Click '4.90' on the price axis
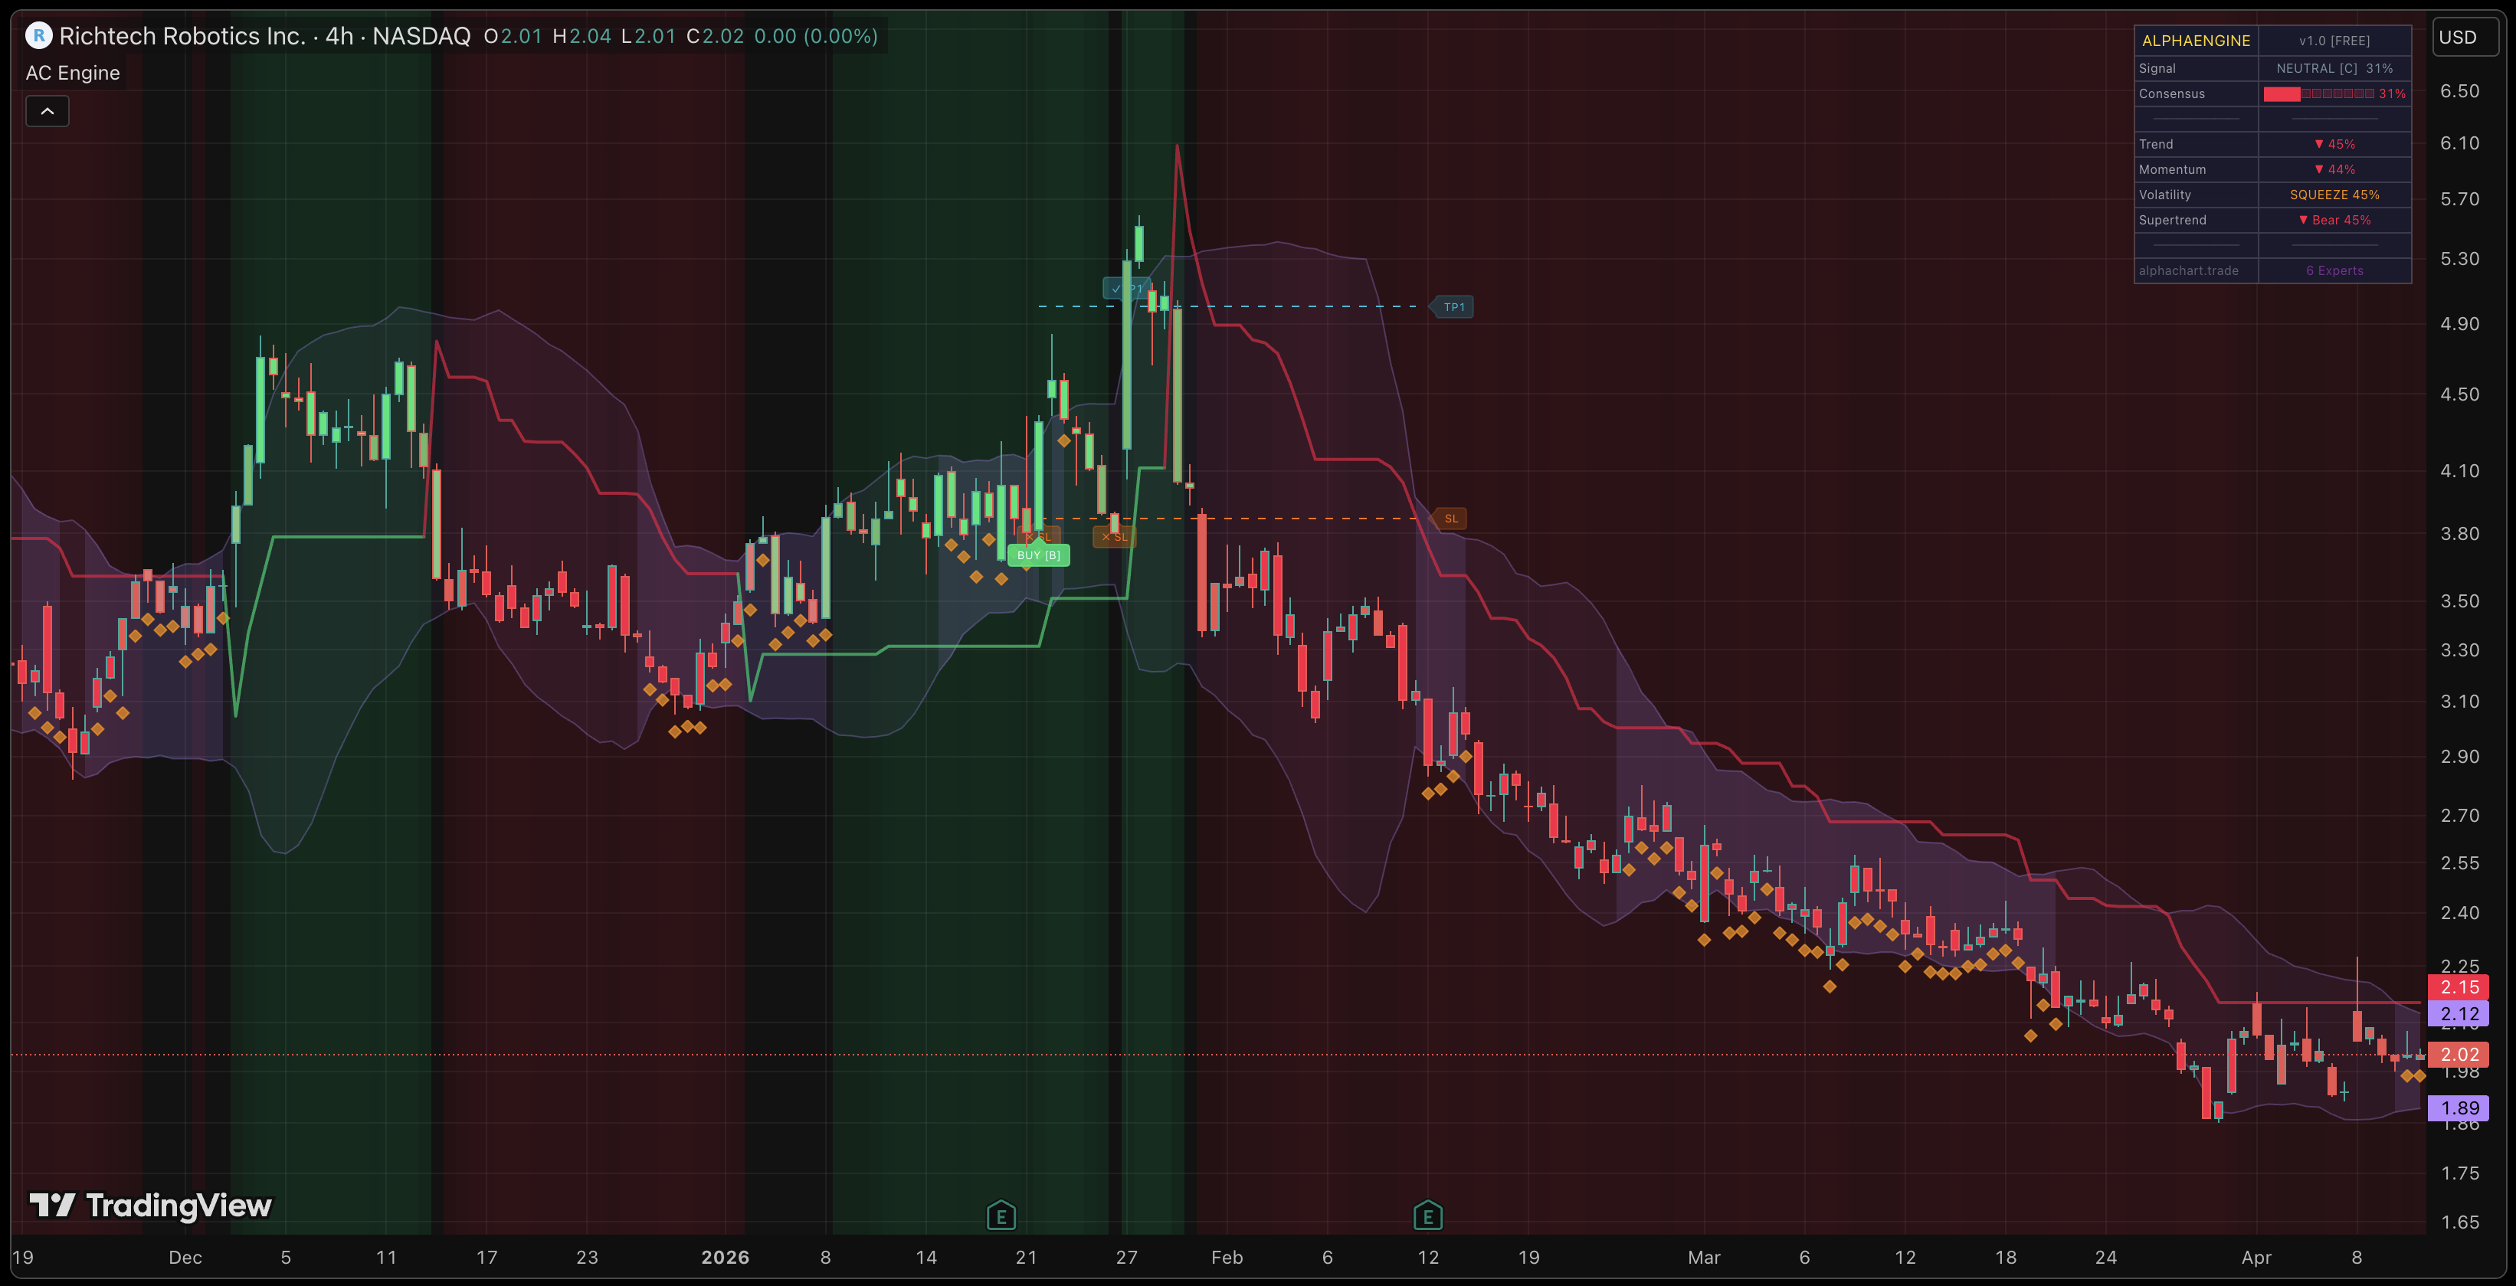 (2459, 324)
